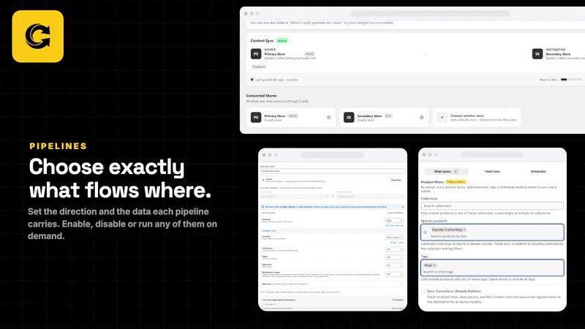Open the Pages sync dropdown
This screenshot has height=329, width=585.
[x=394, y=257]
